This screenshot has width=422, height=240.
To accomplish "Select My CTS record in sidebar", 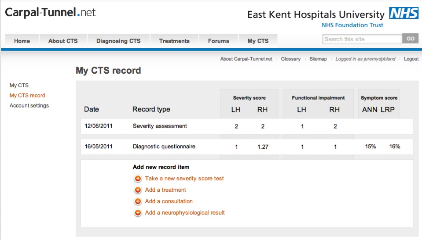I will [27, 96].
